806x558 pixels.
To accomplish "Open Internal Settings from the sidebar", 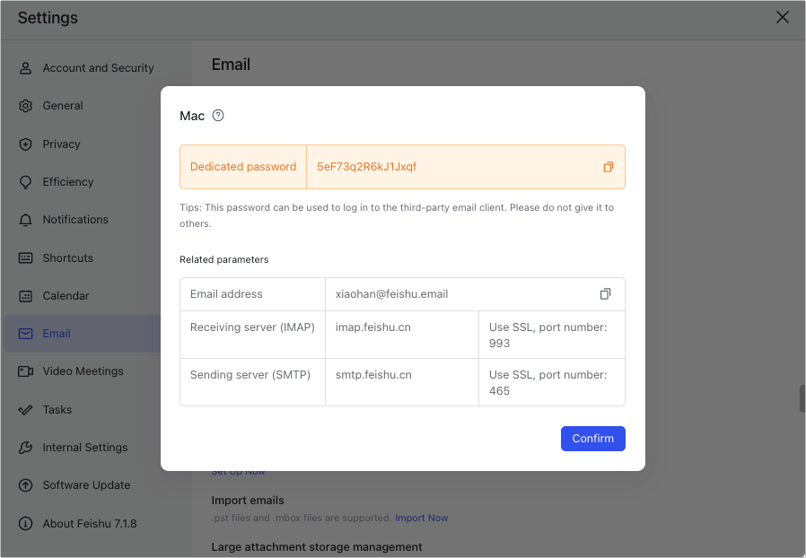I will (25, 447).
